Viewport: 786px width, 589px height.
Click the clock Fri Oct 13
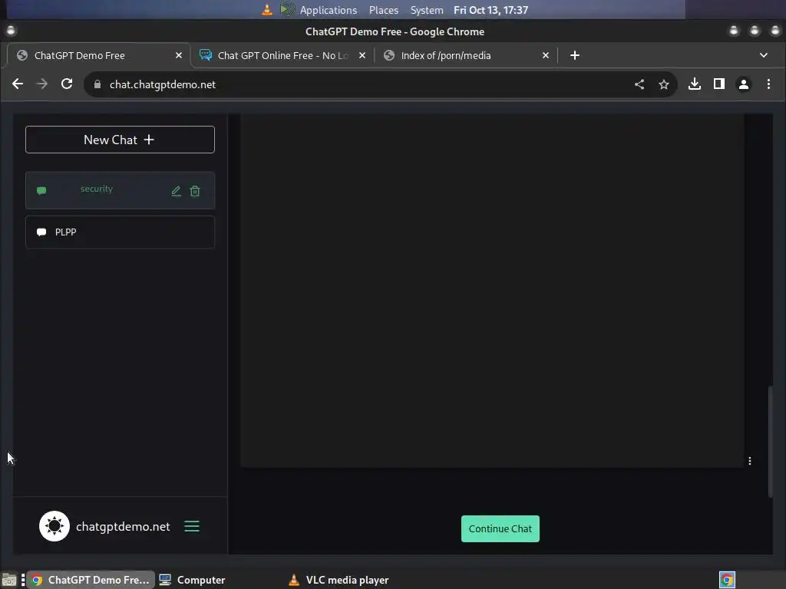click(x=490, y=10)
